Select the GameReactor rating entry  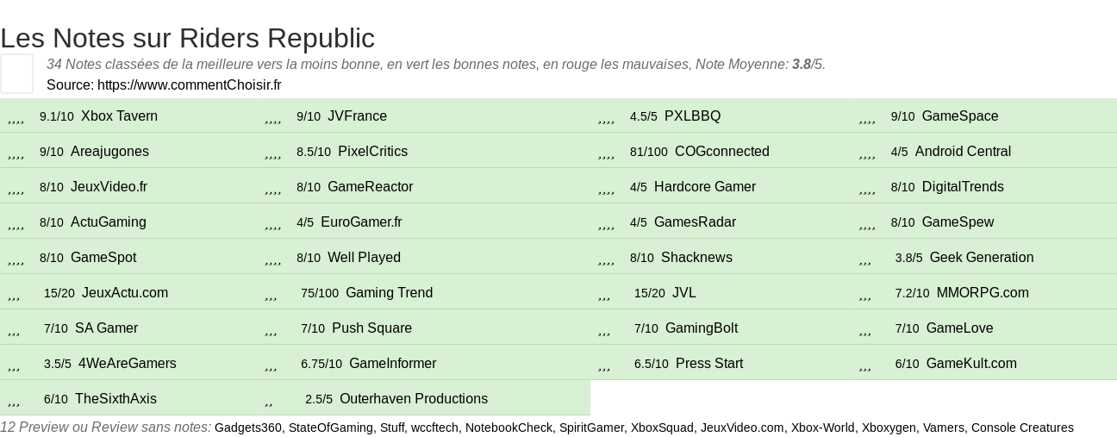370,187
